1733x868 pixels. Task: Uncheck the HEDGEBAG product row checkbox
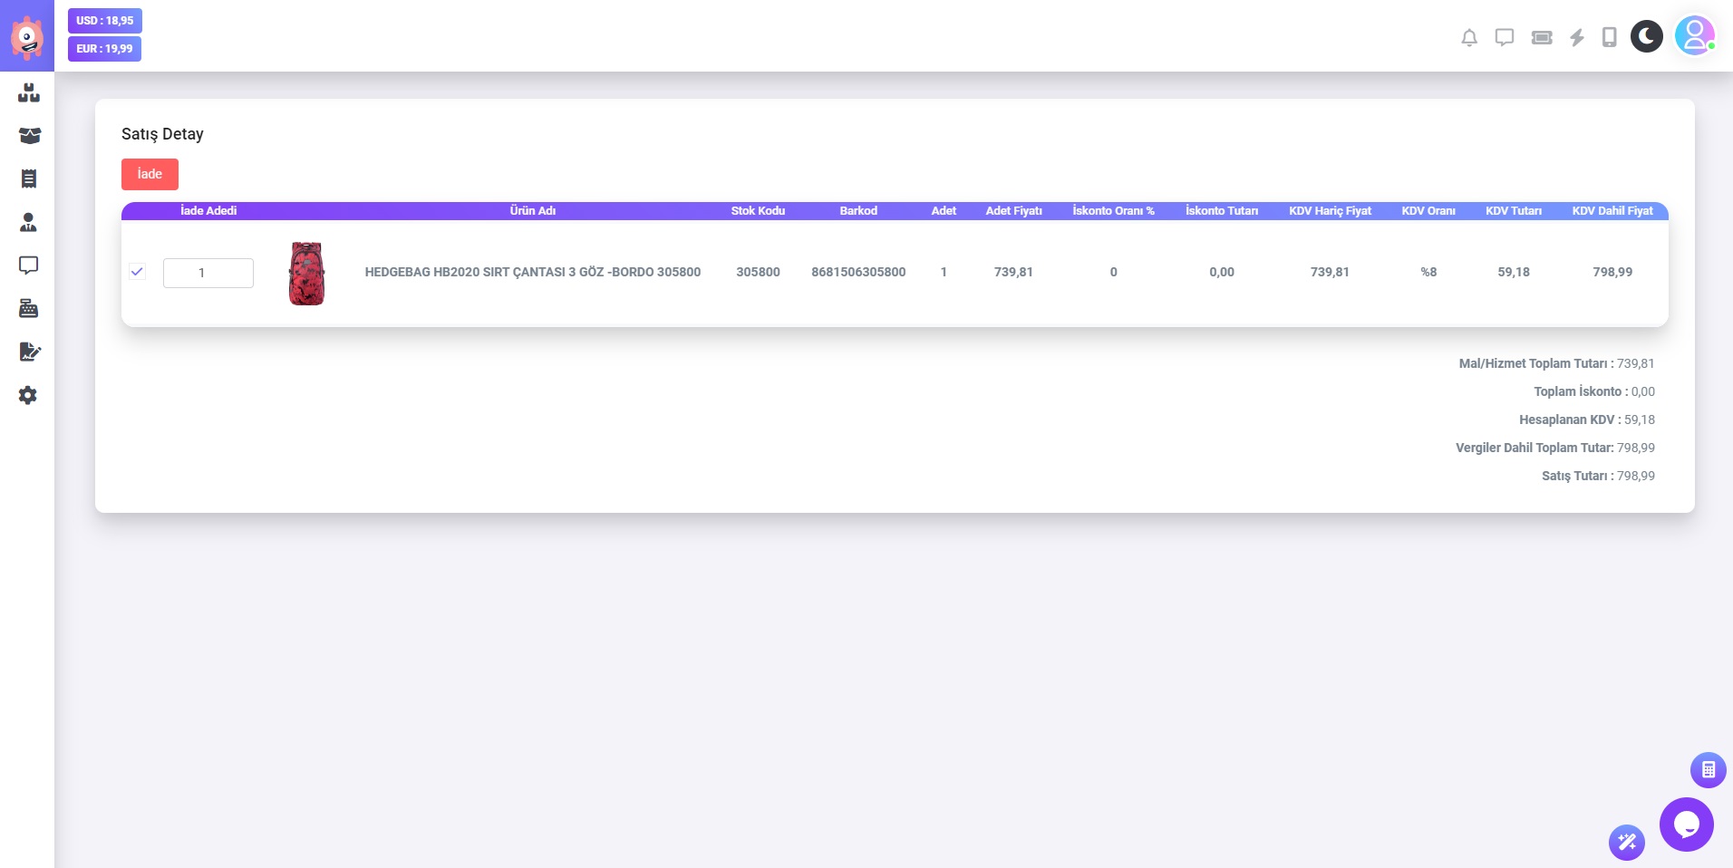pyautogui.click(x=138, y=272)
